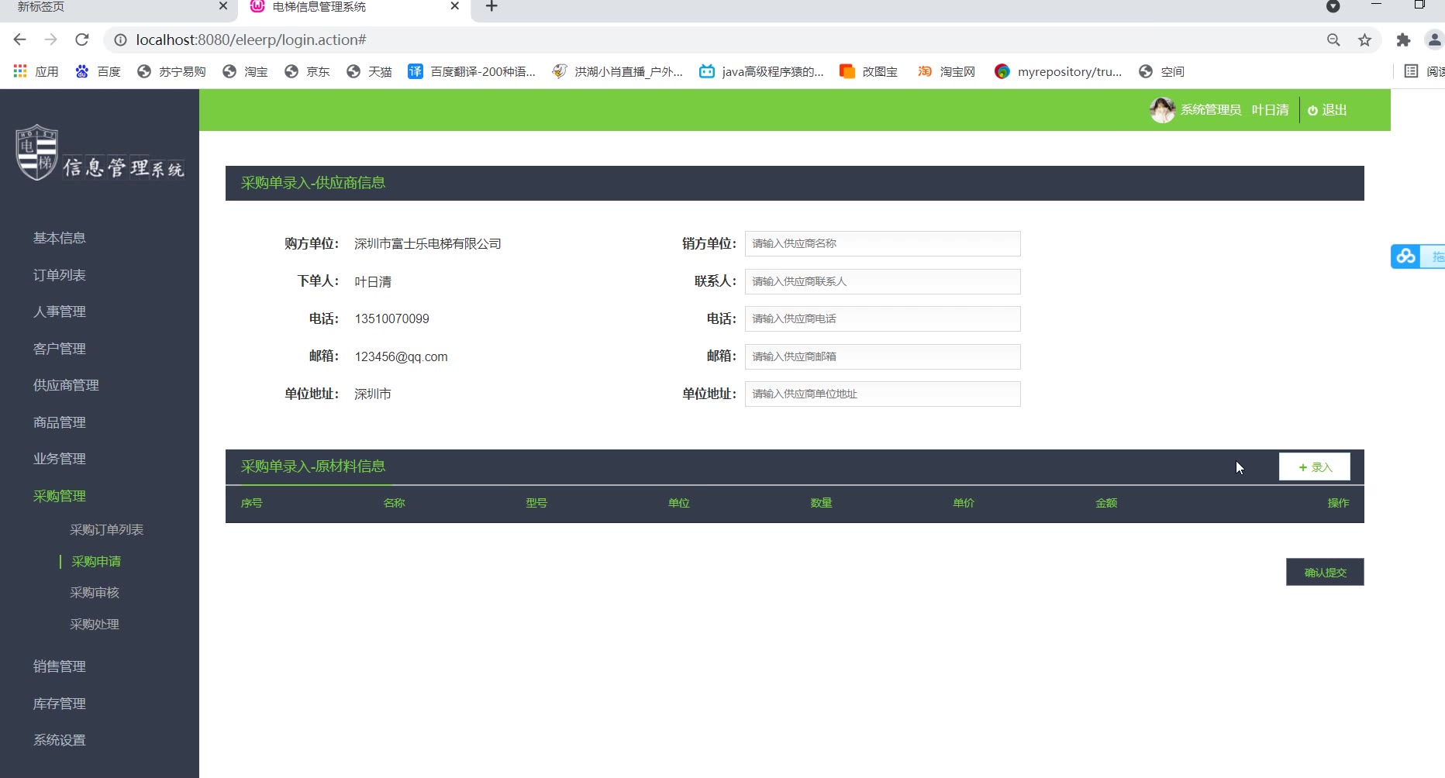Click the 录入 add entry button
This screenshot has width=1445, height=778.
click(x=1315, y=467)
